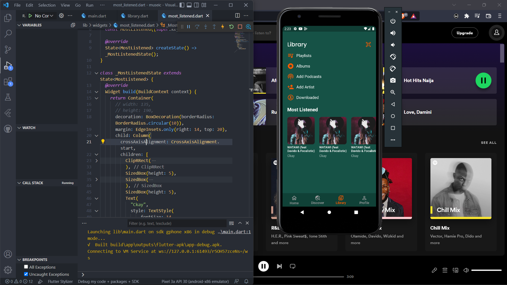Toggle debug console word wrap list icon
Viewport: 507px width, 285px height.
click(x=231, y=223)
